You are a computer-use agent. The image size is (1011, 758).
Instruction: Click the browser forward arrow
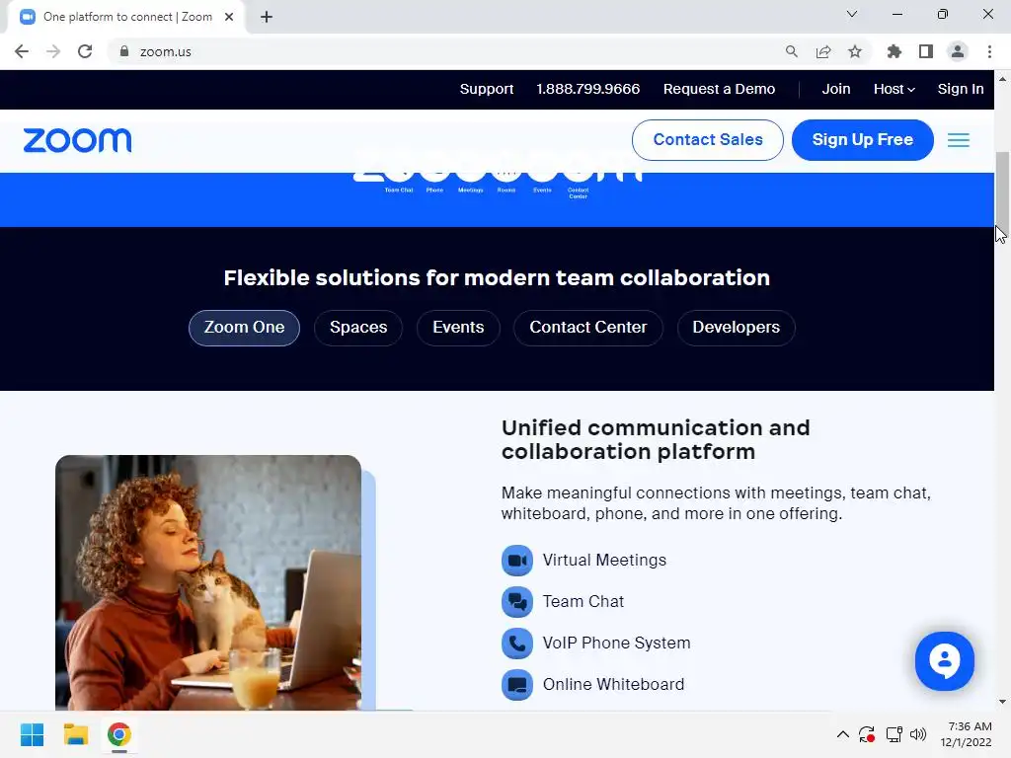pyautogui.click(x=53, y=51)
